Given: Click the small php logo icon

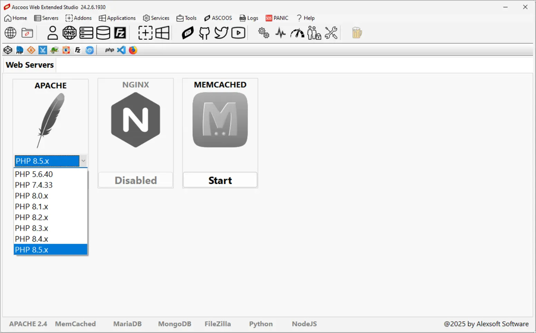Looking at the screenshot, I should tap(109, 50).
